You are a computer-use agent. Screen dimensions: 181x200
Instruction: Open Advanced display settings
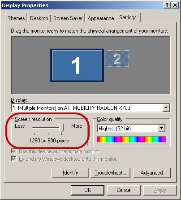coord(152,173)
